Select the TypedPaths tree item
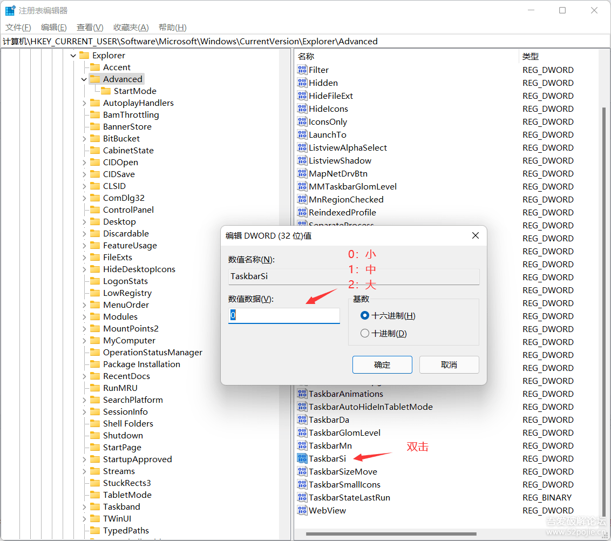Viewport: 611px width, 541px height. point(126,531)
